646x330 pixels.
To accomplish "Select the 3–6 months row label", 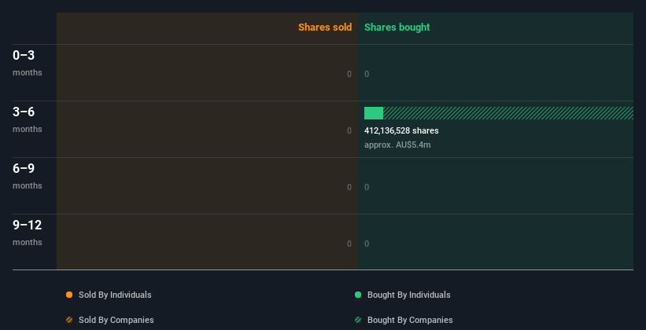I will click(28, 119).
